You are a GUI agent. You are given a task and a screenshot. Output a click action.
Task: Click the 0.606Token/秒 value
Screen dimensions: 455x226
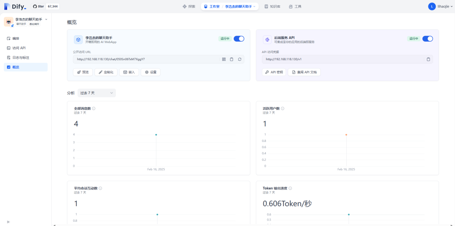[x=287, y=204]
